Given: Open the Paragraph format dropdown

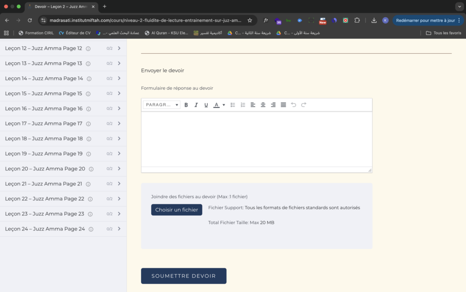Looking at the screenshot, I should tap(162, 105).
